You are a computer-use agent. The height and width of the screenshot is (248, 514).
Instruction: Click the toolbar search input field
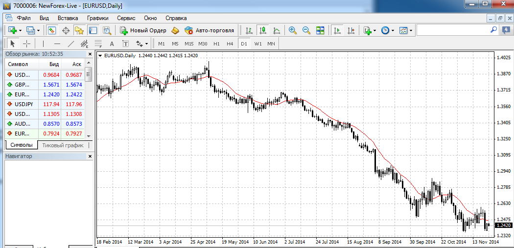click(x=453, y=30)
